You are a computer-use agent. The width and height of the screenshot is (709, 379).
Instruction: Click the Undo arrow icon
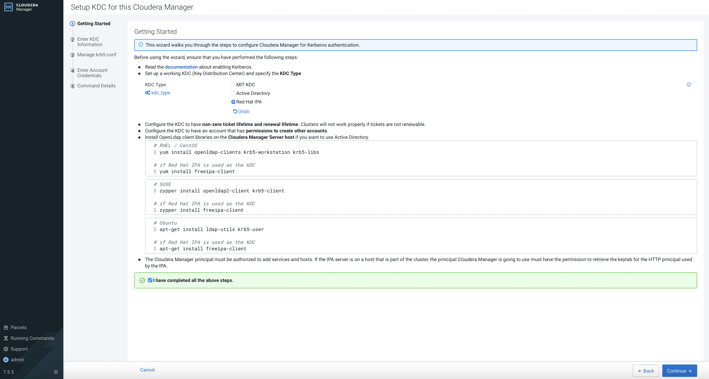tap(235, 112)
